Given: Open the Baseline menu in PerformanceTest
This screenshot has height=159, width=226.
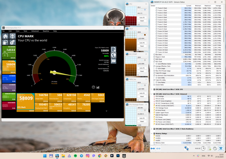Looking at the screenshot, I should [x=46, y=31].
